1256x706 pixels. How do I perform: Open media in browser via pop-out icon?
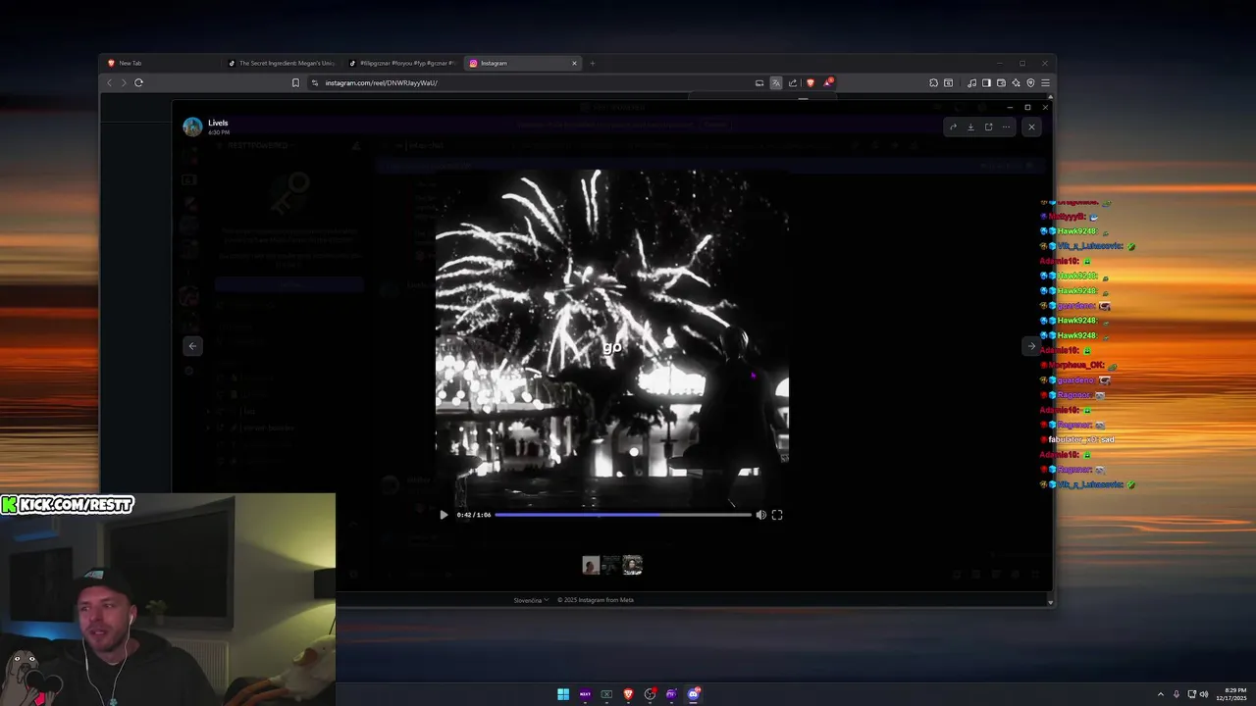[988, 126]
